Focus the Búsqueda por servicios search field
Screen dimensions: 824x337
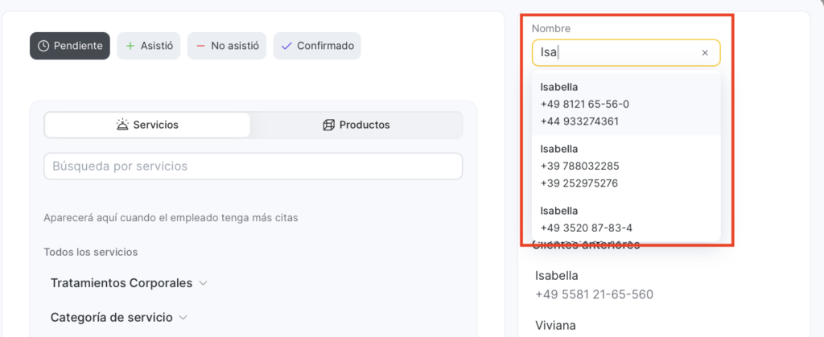253,166
